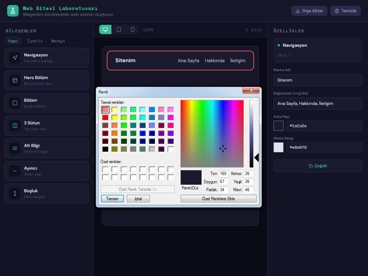Click the Özel Renklere Ekle button
The width and height of the screenshot is (368, 276).
click(x=218, y=199)
